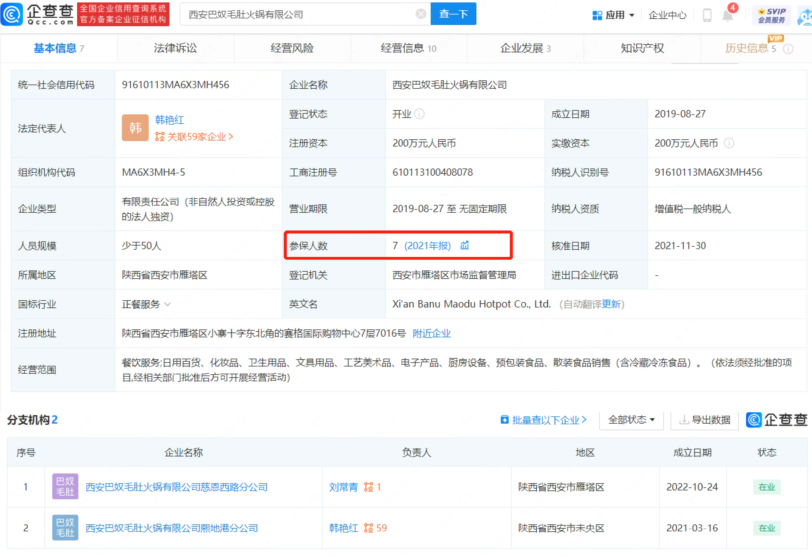
Task: Open the notification bell
Action: click(727, 15)
